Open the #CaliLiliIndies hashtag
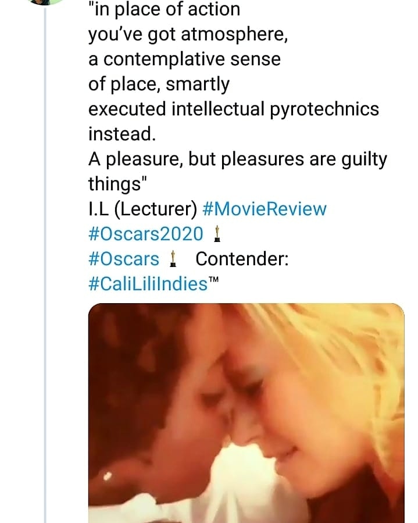The height and width of the screenshot is (523, 418). (148, 284)
